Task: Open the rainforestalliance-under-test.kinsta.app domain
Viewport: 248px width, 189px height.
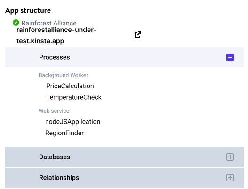Action: [56, 35]
